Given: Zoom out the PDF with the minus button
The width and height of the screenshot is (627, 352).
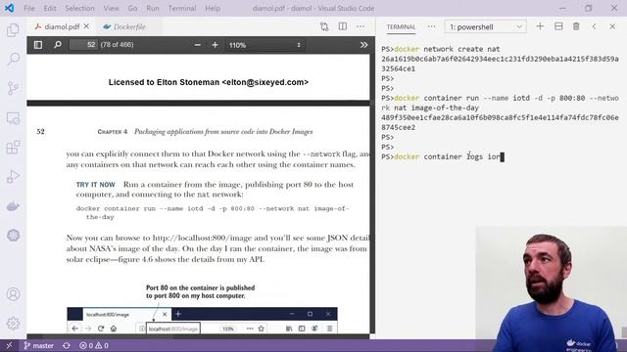Looking at the screenshot, I should tap(198, 45).
